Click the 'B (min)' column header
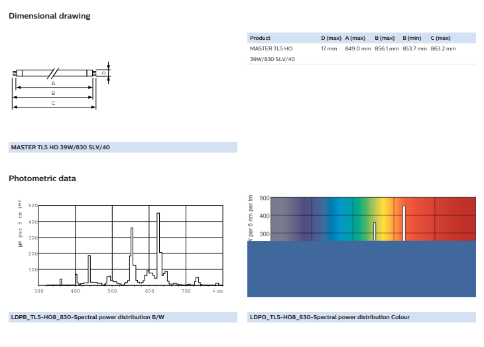 click(412, 38)
